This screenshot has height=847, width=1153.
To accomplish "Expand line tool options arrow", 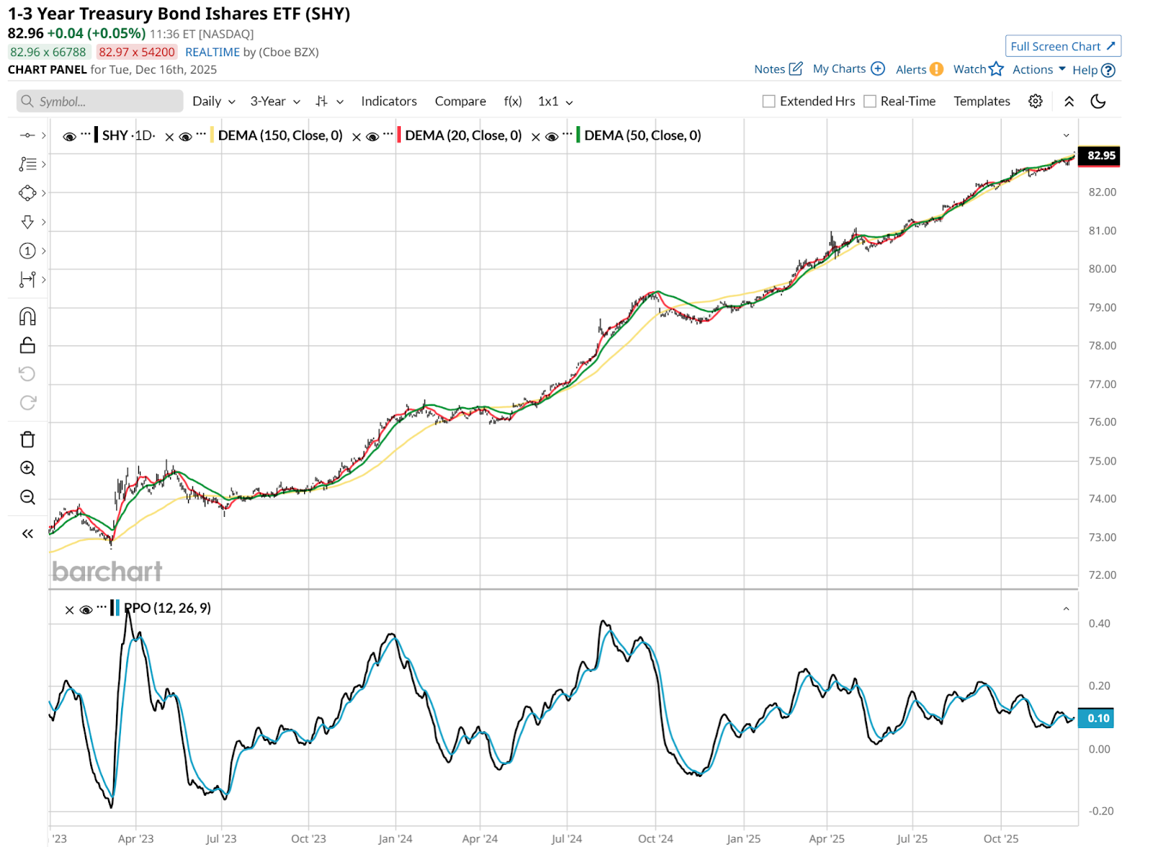I will pos(44,136).
